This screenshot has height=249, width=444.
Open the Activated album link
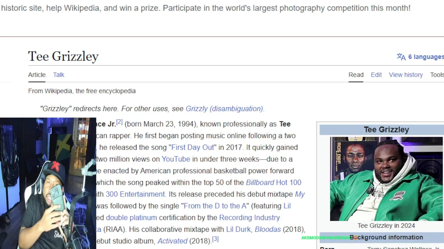click(172, 241)
